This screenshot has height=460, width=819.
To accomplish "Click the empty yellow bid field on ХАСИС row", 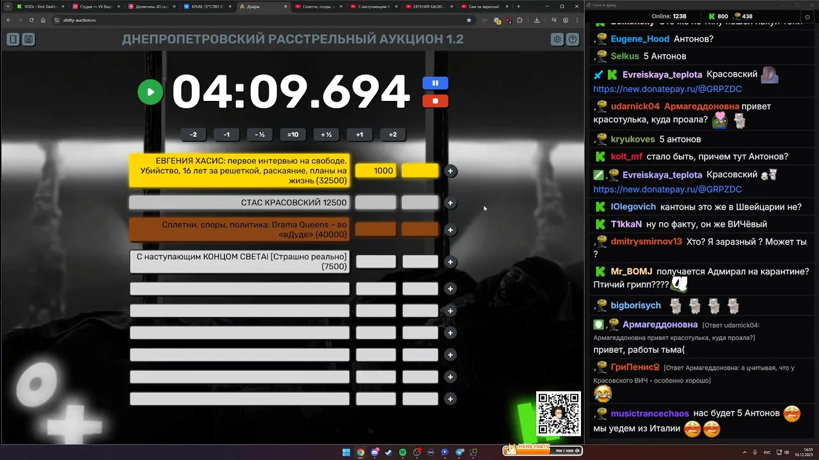I will tap(420, 171).
